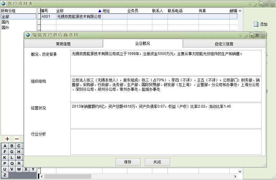Click the 保存 button
This screenshot has height=180, width=276.
tap(128, 162)
